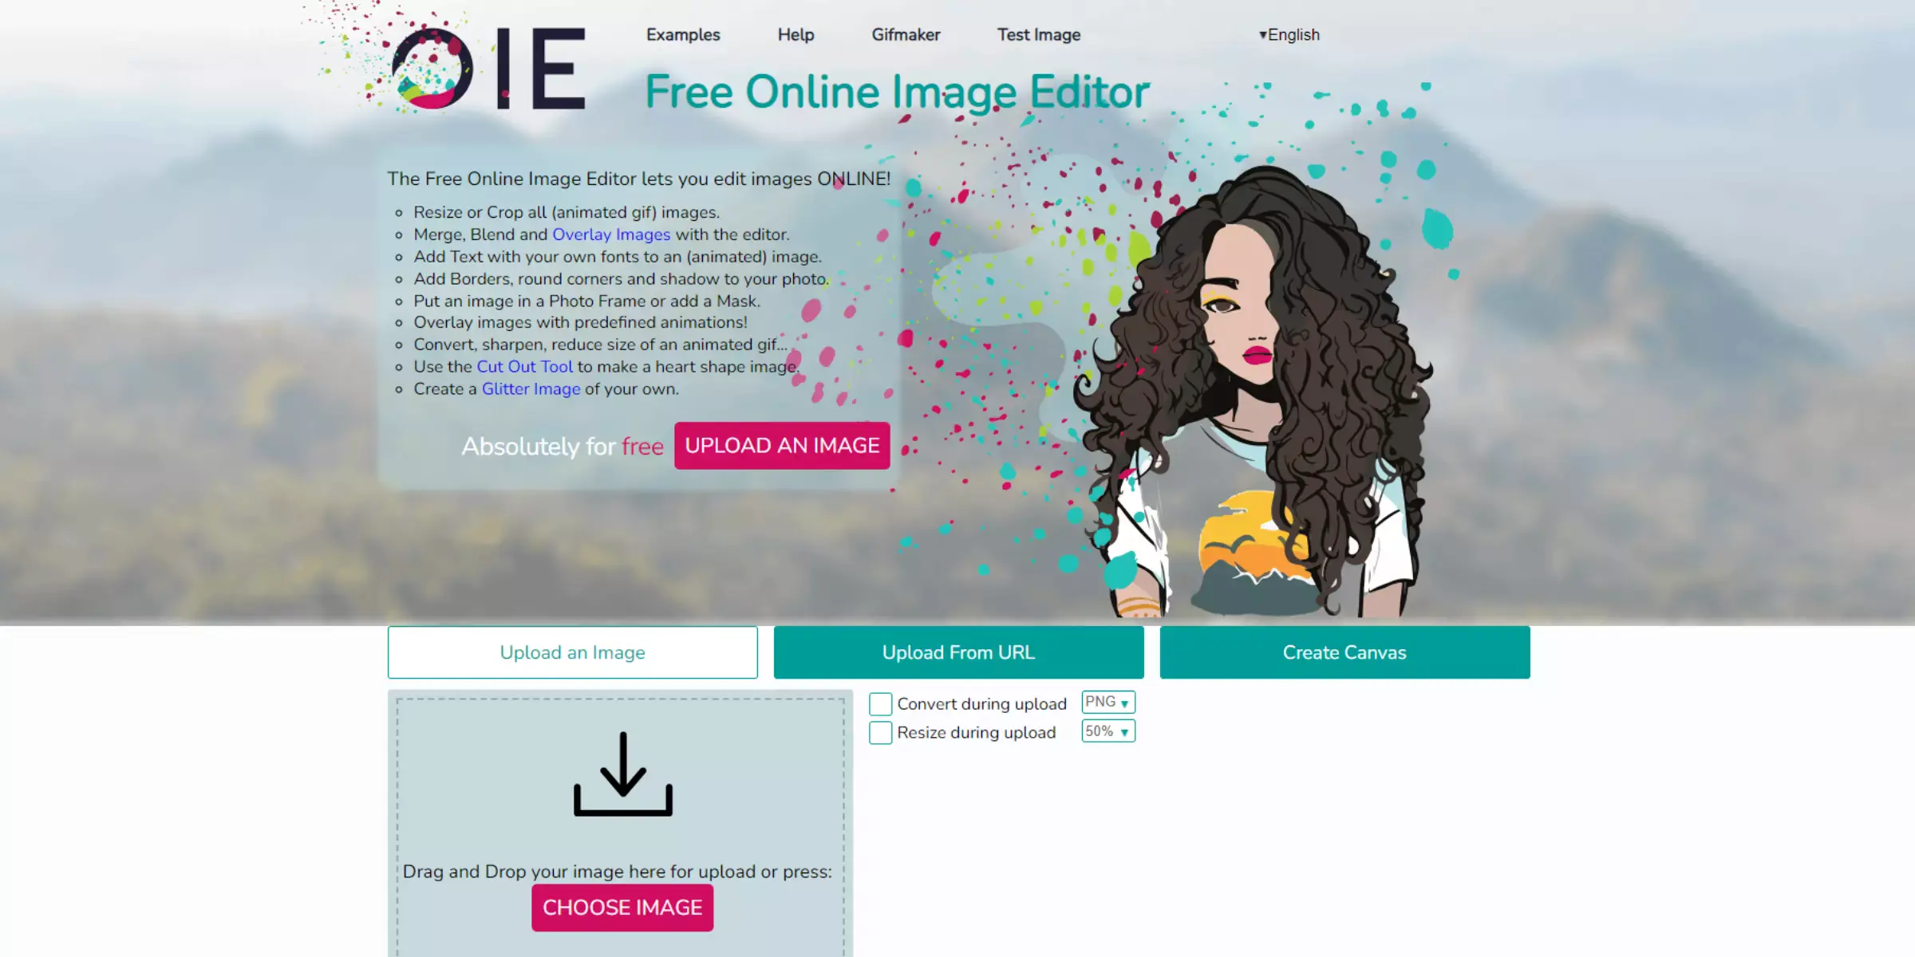
Task: Expand the English language dropdown
Action: coord(1289,34)
